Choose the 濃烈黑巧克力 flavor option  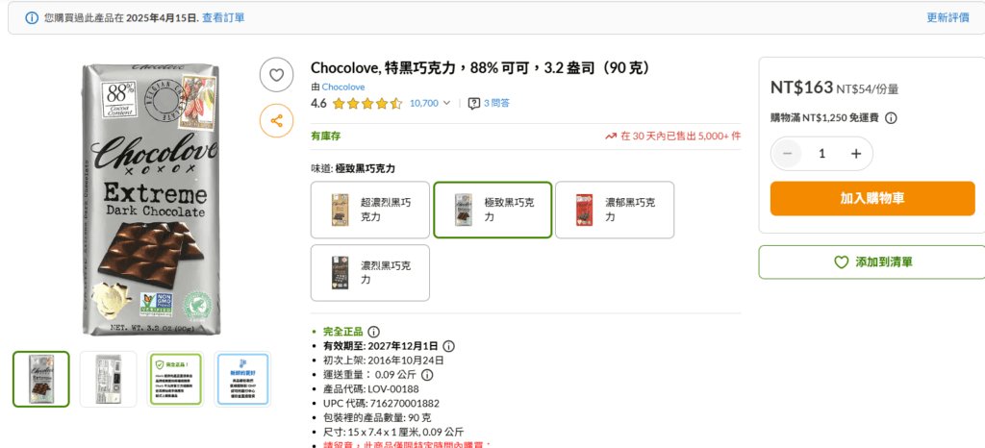click(369, 273)
